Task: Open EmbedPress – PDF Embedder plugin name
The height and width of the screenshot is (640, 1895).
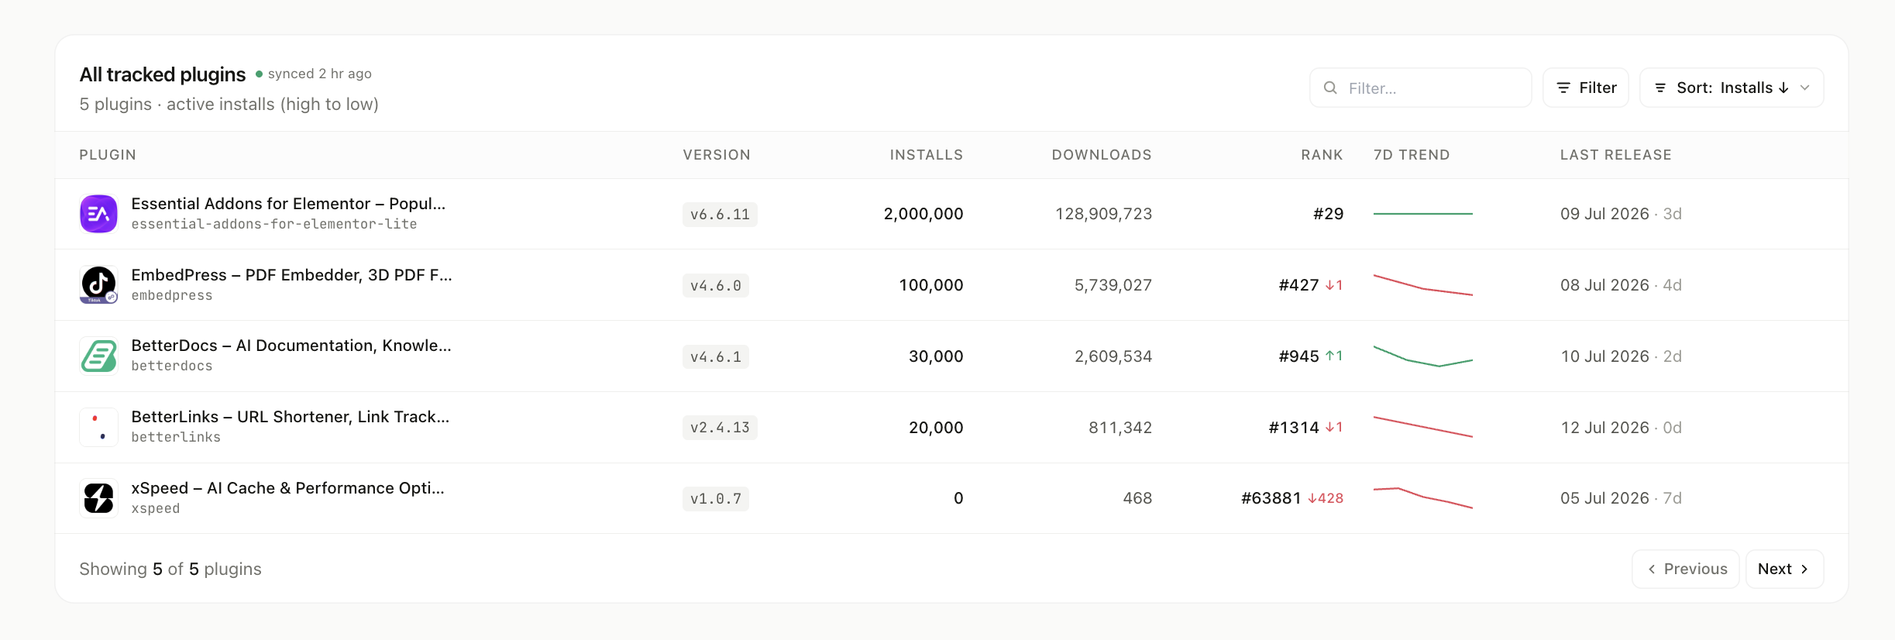Action: pyautogui.click(x=291, y=275)
